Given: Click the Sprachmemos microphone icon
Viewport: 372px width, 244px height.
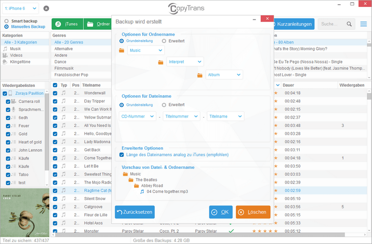Looking at the screenshot, I should coord(14,109).
